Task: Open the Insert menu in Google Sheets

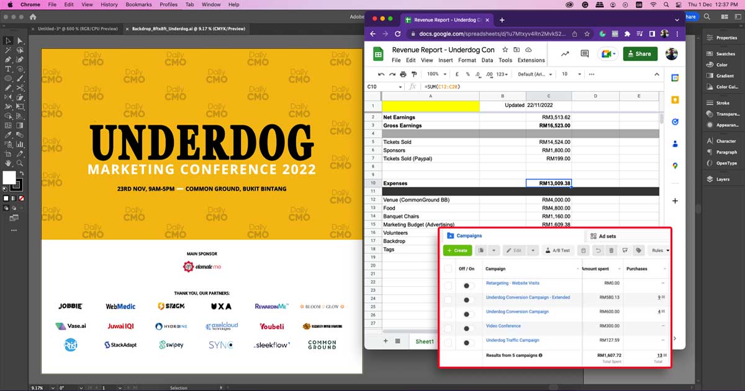Action: [x=446, y=60]
